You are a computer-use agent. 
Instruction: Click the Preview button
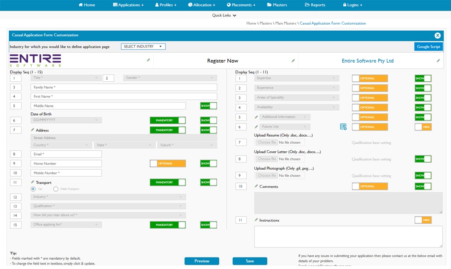pyautogui.click(x=202, y=261)
